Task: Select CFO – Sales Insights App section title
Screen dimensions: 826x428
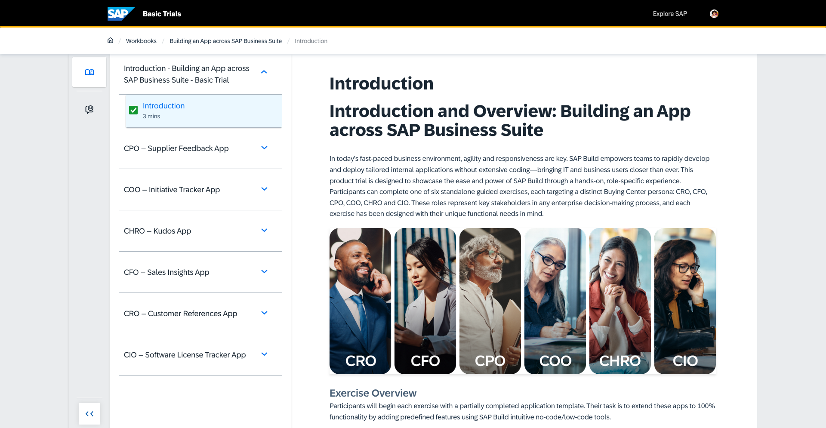Action: point(166,272)
